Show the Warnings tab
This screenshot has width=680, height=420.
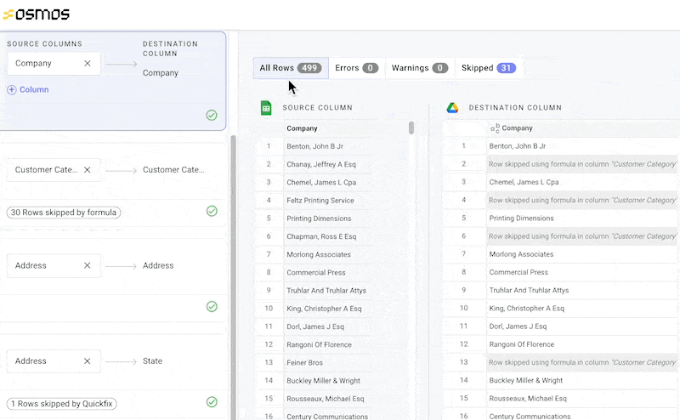click(x=419, y=68)
